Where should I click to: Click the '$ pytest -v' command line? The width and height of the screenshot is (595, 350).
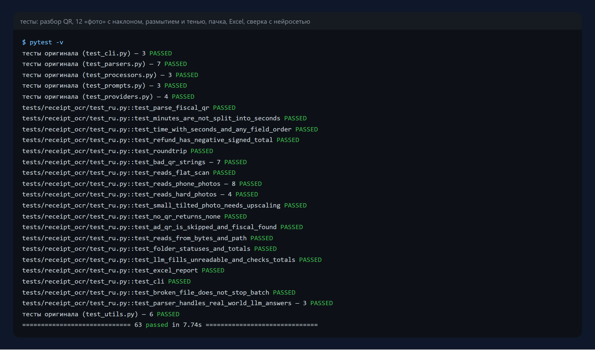tap(43, 42)
